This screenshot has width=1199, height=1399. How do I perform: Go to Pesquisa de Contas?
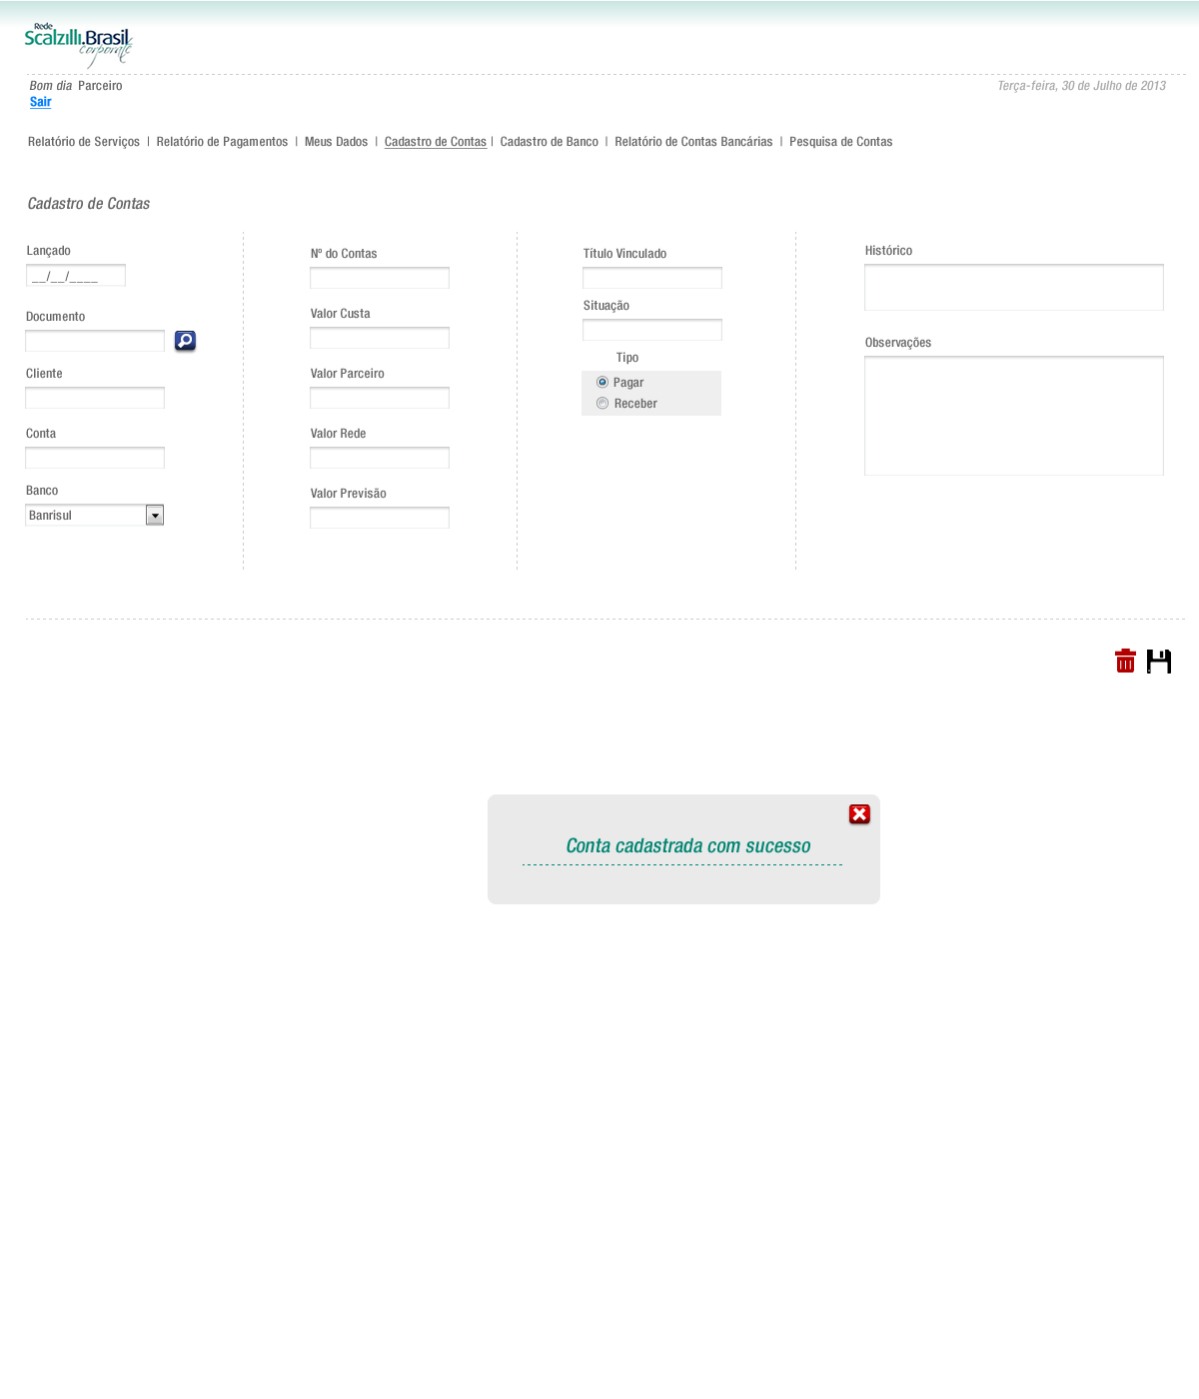[840, 142]
